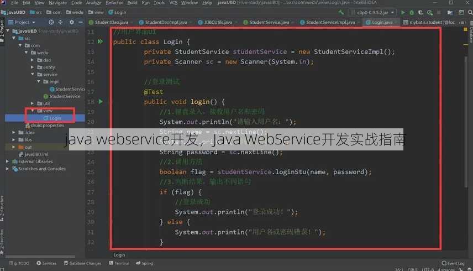
Task: Select the out folder in project tree
Action: pos(25,147)
